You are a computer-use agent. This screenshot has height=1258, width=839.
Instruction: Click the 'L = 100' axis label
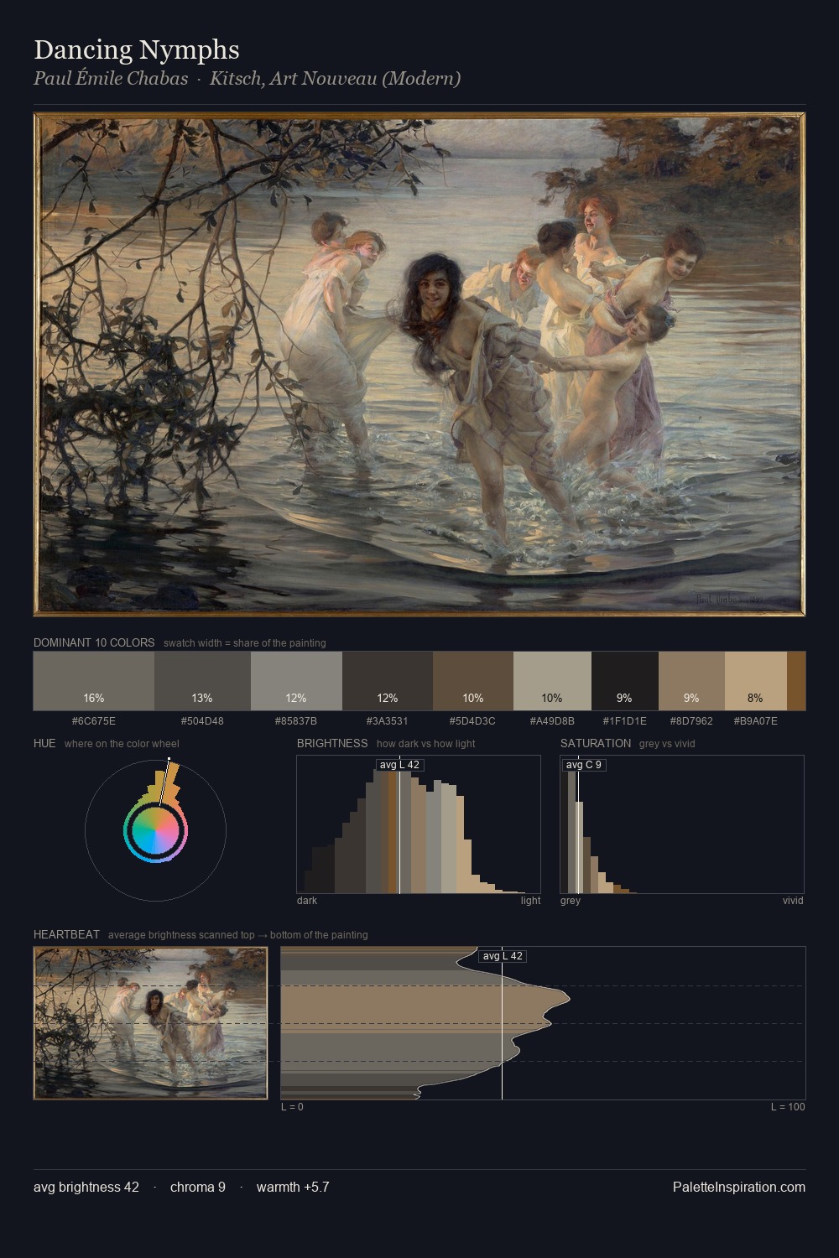(x=788, y=1107)
